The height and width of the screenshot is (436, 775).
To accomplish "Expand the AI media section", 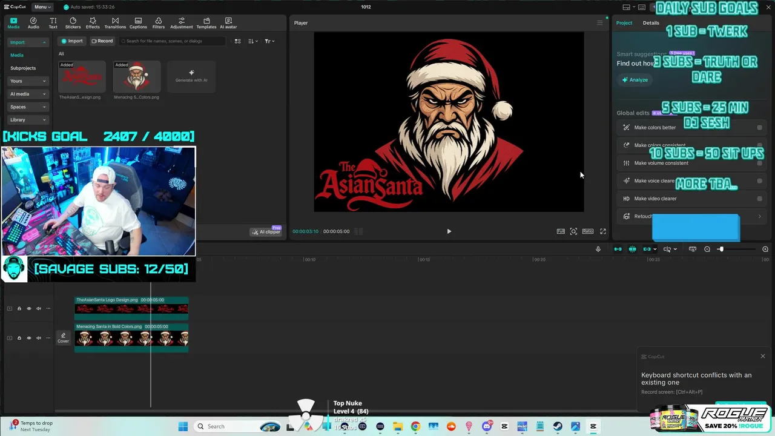I will [27, 94].
